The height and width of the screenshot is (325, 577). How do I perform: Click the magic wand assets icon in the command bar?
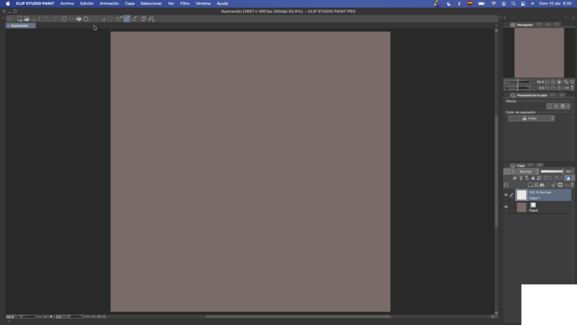[151, 19]
